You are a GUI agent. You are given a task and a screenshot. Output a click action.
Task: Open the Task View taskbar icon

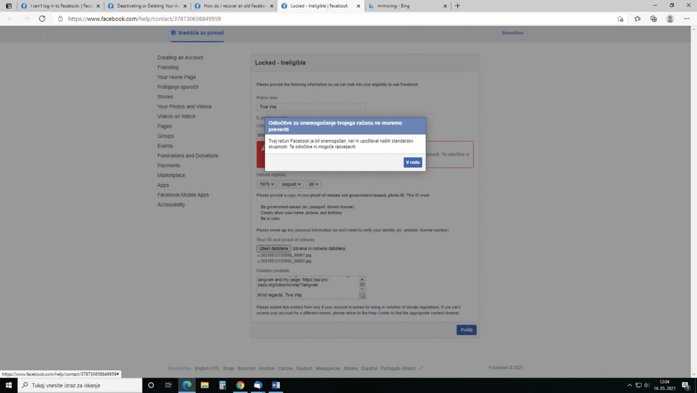tap(168, 385)
